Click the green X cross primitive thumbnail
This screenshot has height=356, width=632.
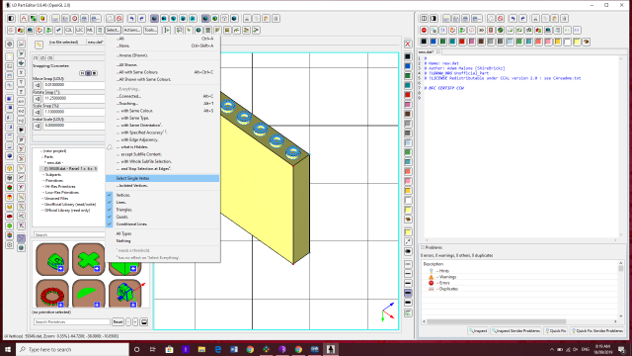click(89, 259)
